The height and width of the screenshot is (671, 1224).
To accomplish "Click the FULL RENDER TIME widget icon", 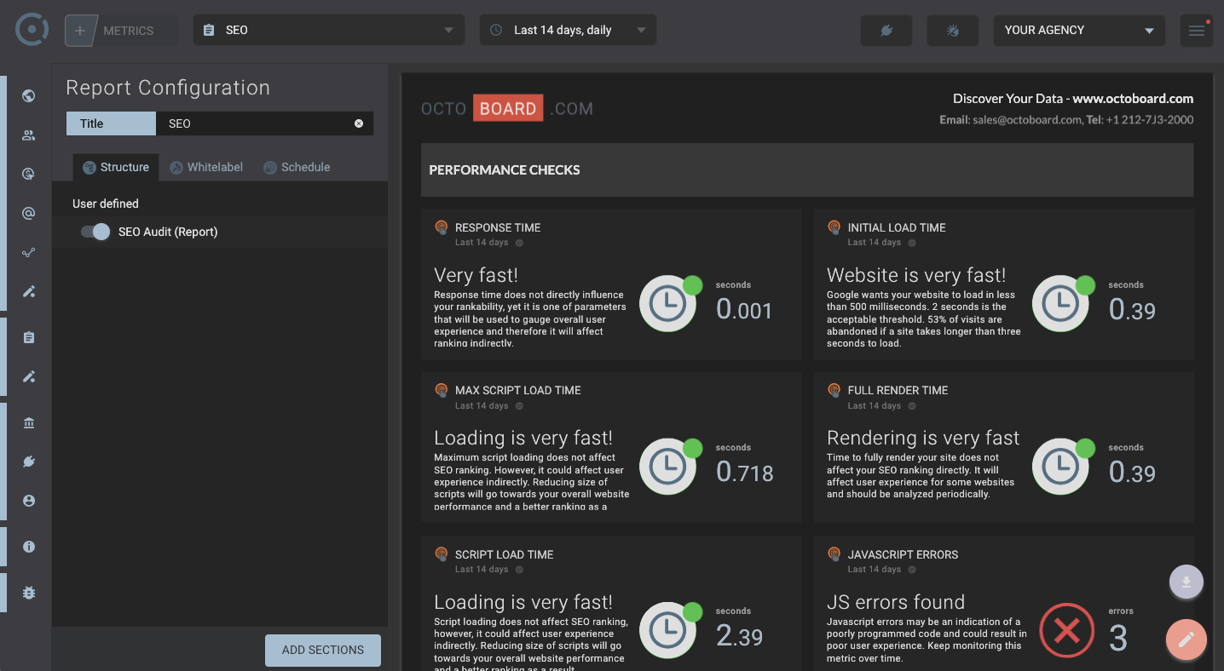I will coord(834,390).
